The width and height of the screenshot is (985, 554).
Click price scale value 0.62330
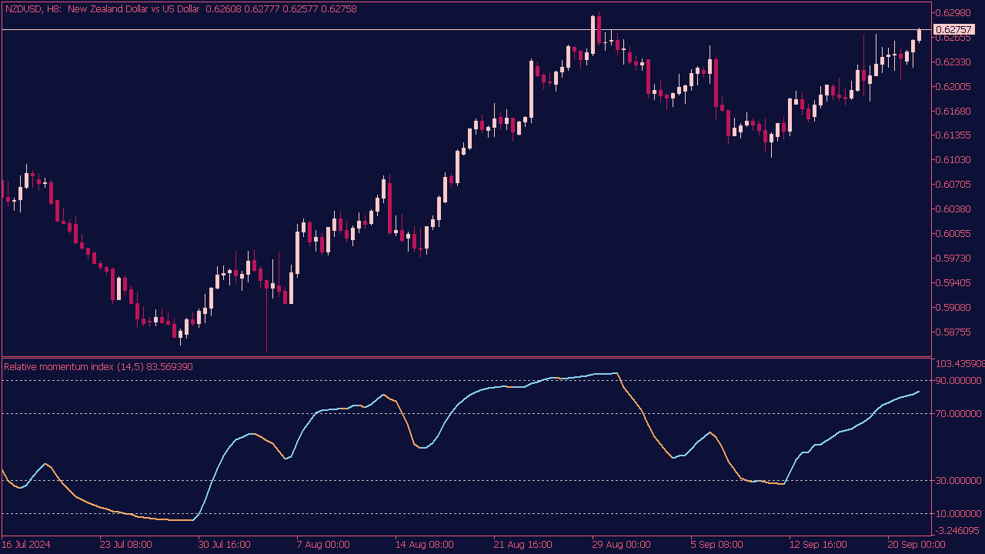pos(953,62)
